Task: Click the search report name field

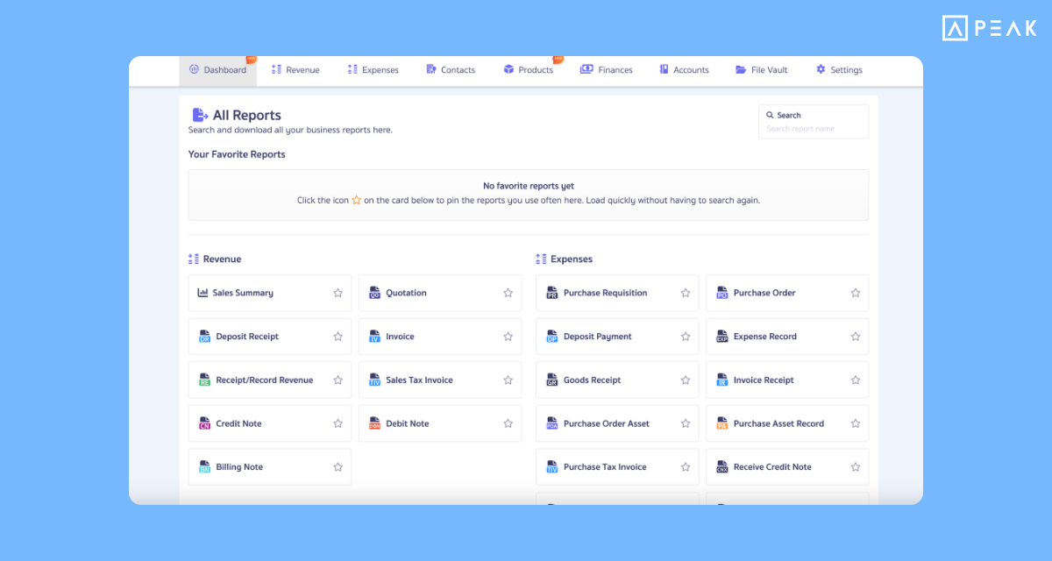Action: click(813, 127)
